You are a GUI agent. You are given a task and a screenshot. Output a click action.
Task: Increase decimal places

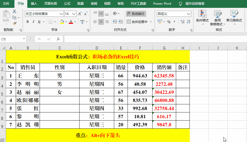click(182, 22)
